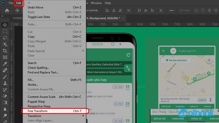The height and width of the screenshot is (123, 219).
Task: Click the Home icon in the options bar
Action: [x=7, y=10]
